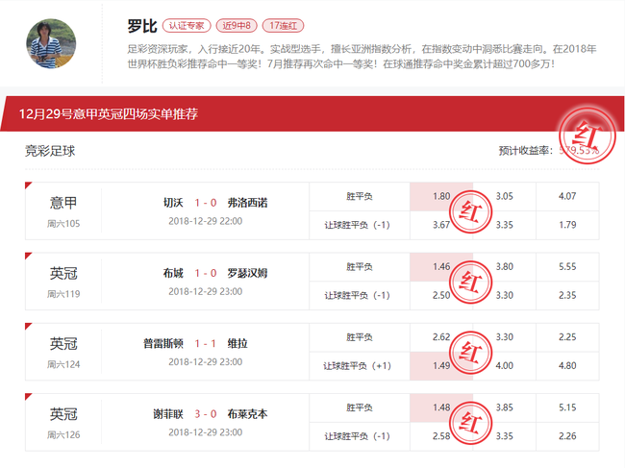The image size is (625, 468).
Task: Click the large 红 stamp on red banner
Action: (x=587, y=136)
